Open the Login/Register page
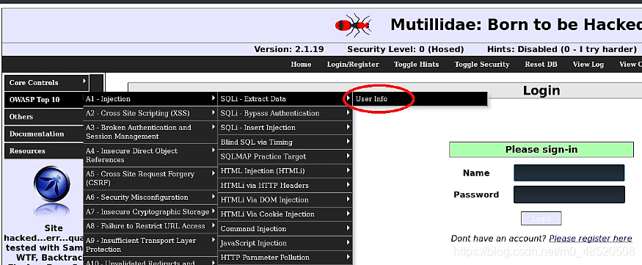 coord(353,65)
